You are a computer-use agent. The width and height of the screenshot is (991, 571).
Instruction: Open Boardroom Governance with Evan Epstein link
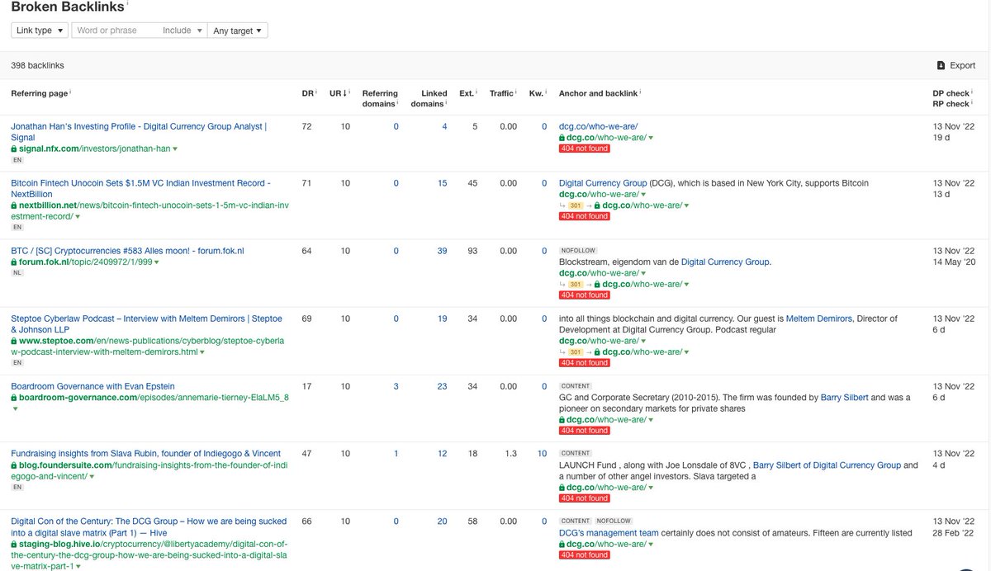coord(92,386)
